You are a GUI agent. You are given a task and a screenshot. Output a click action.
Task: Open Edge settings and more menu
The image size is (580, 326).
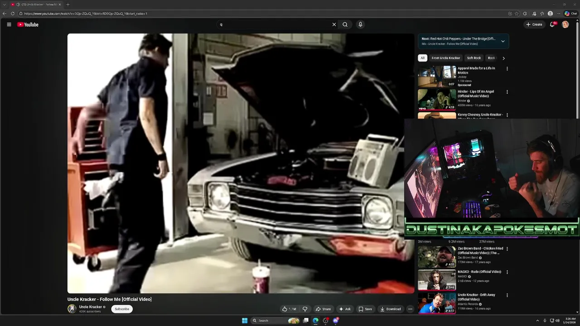558,14
